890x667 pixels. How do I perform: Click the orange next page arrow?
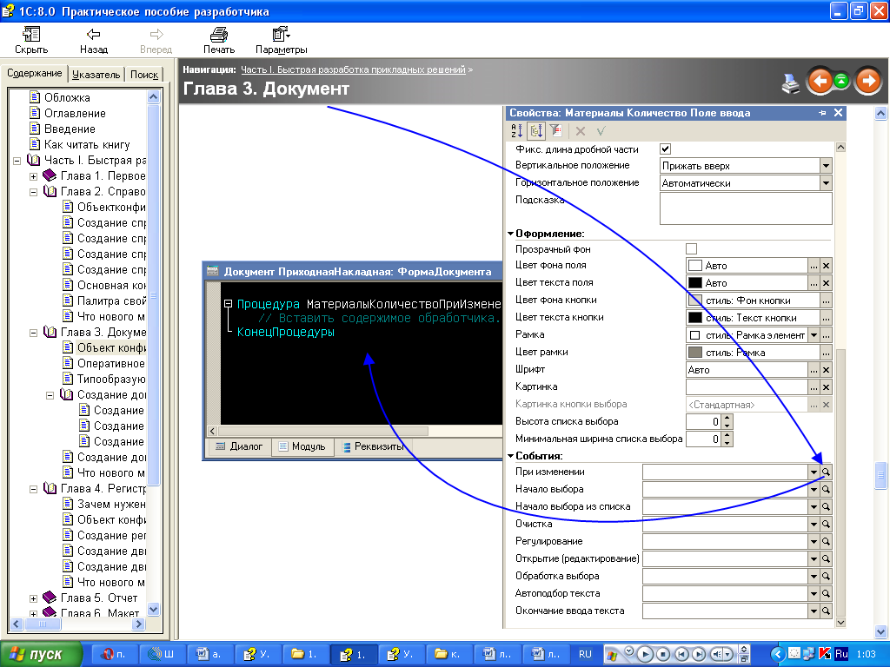[x=867, y=82]
